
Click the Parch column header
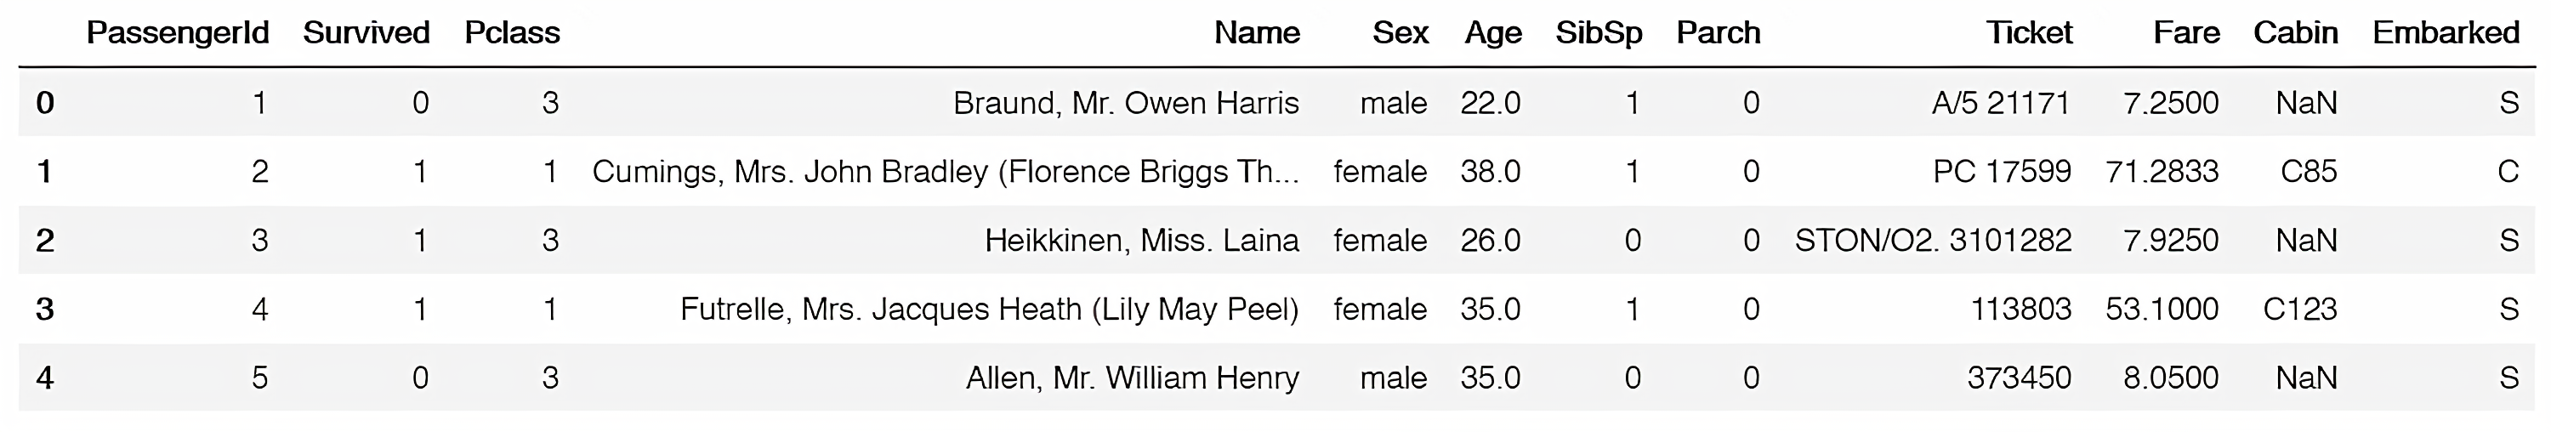tap(1717, 34)
